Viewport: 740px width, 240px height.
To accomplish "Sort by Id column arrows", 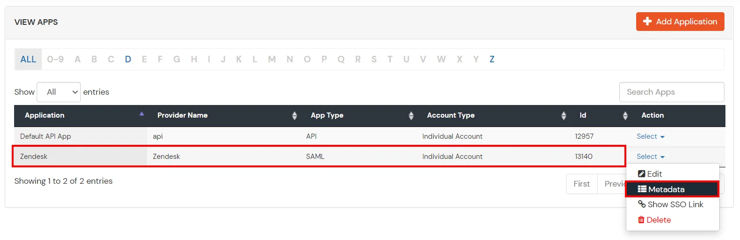I will point(625,115).
